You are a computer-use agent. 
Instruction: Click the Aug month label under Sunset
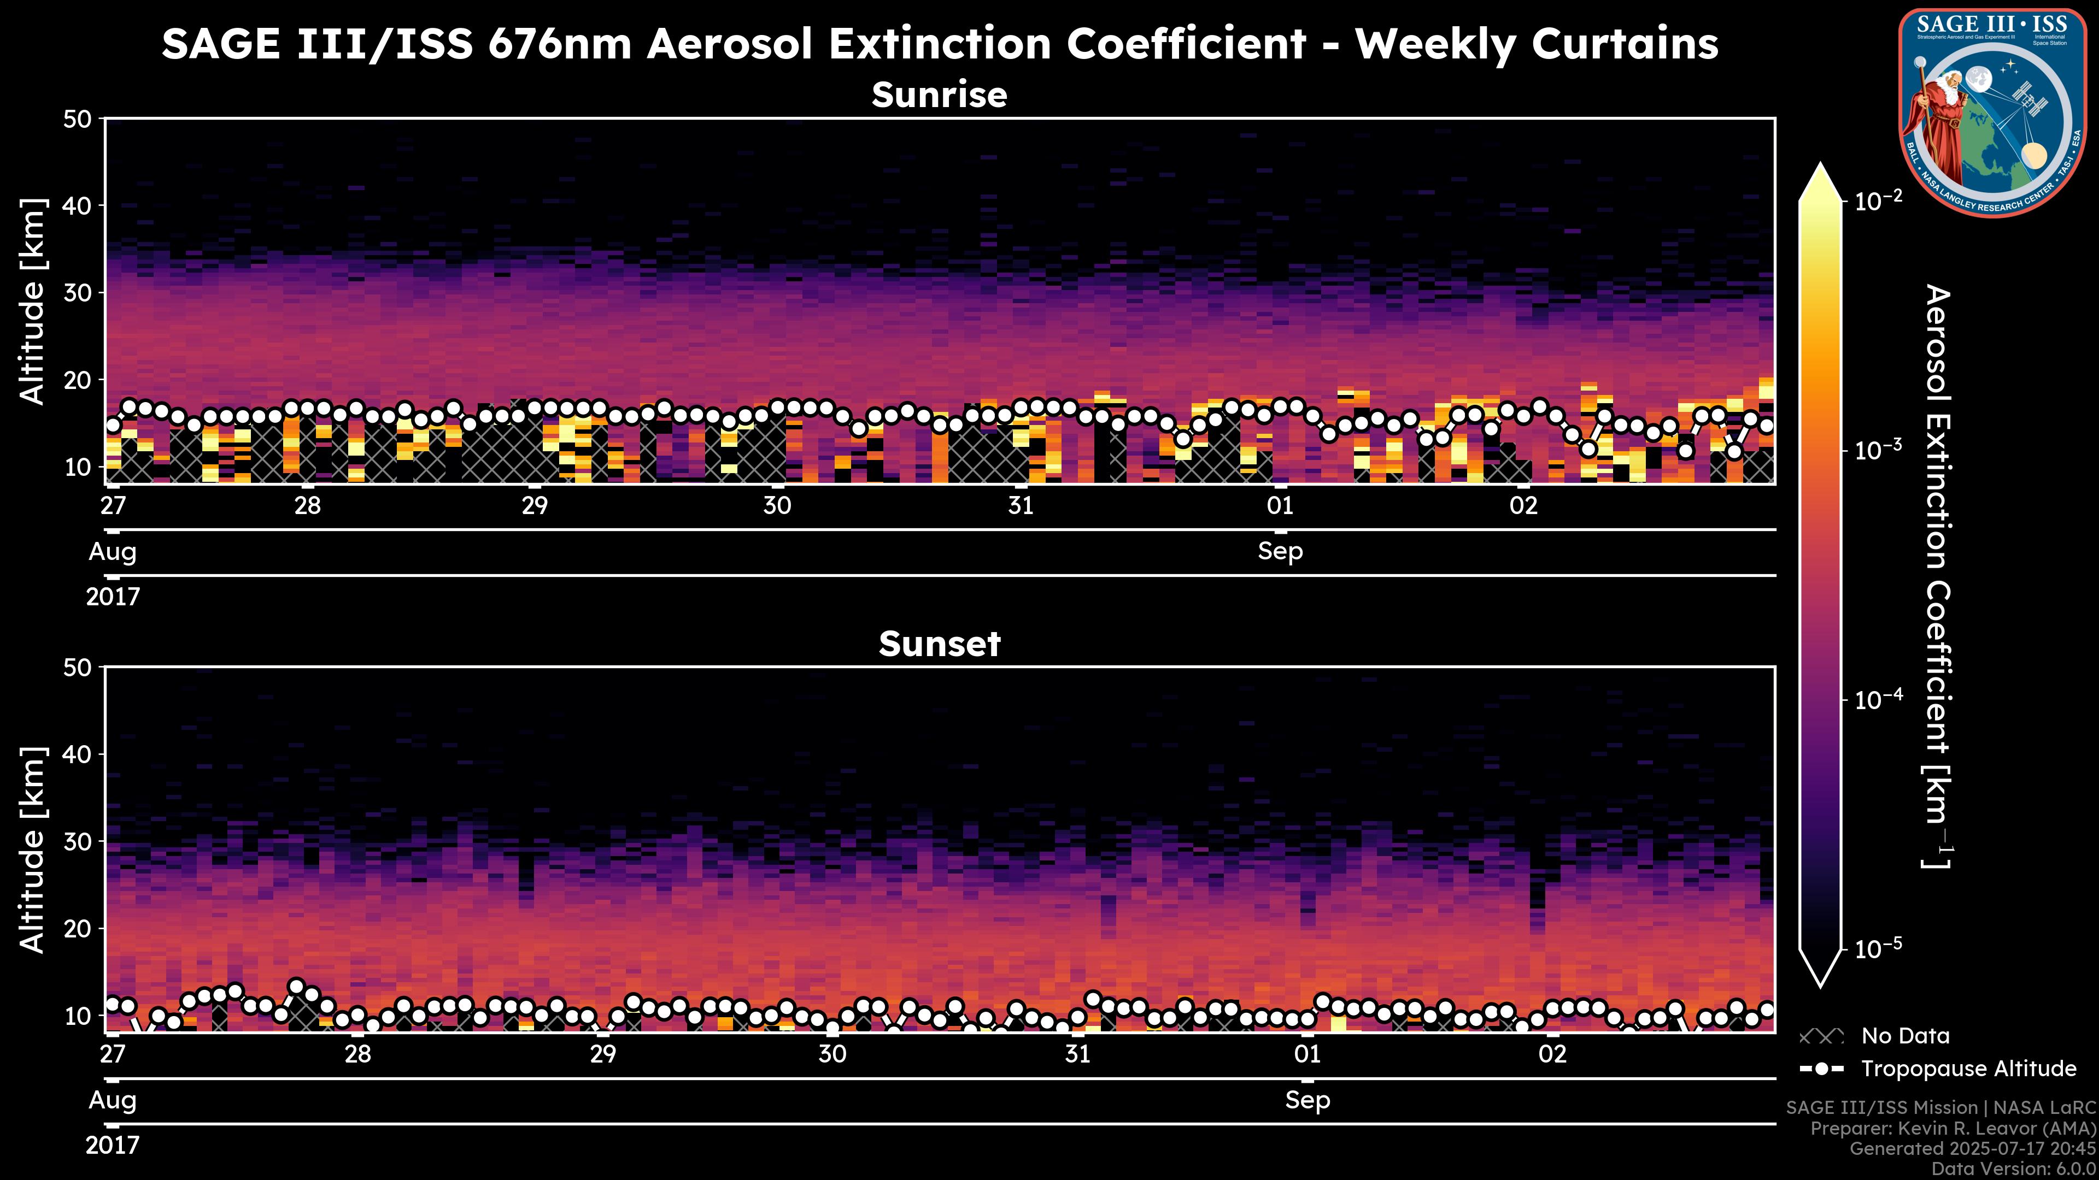coord(113,1100)
